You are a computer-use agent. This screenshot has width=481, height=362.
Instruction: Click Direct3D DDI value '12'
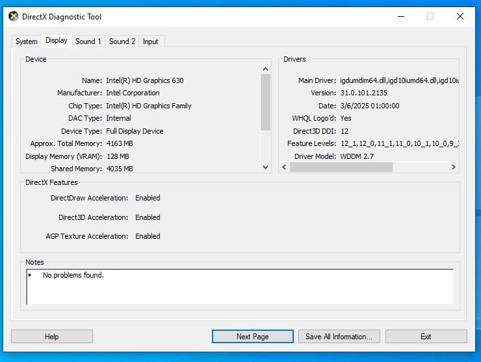(344, 131)
